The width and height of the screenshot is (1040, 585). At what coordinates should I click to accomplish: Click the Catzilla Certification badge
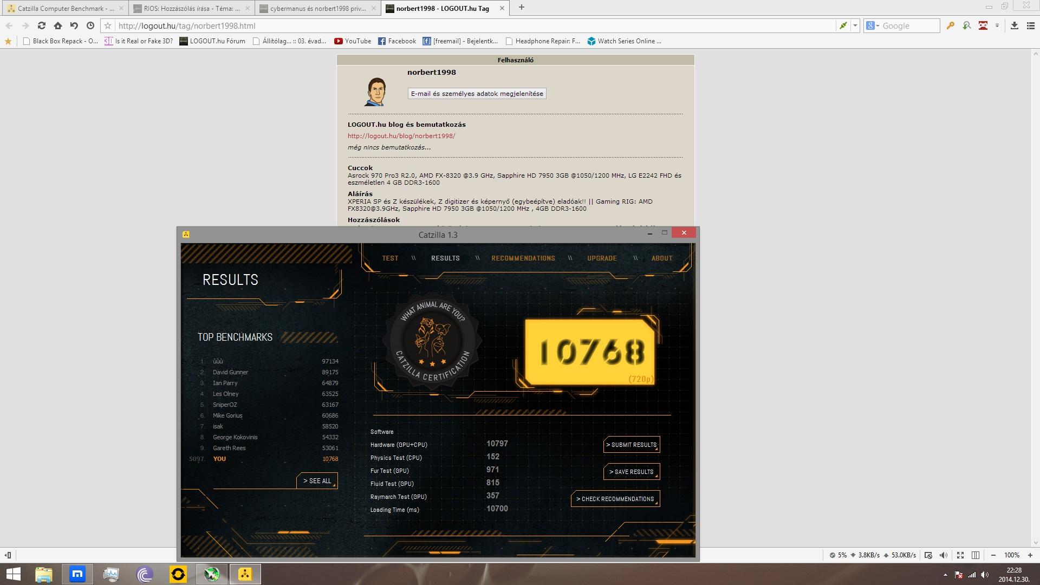[x=432, y=340]
